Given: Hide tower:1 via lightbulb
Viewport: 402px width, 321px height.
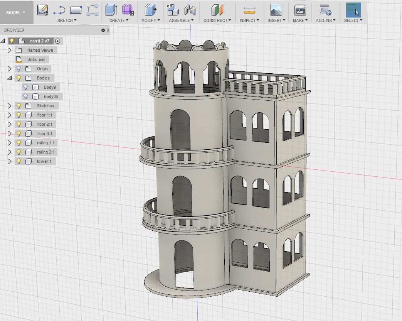Looking at the screenshot, I should pyautogui.click(x=19, y=161).
